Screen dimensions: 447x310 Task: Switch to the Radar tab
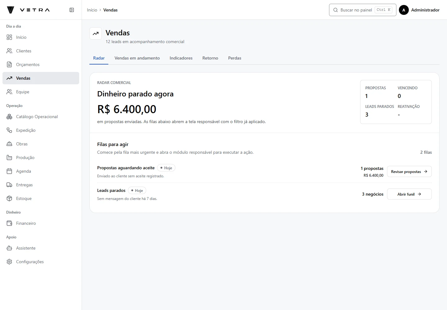pyautogui.click(x=99, y=58)
